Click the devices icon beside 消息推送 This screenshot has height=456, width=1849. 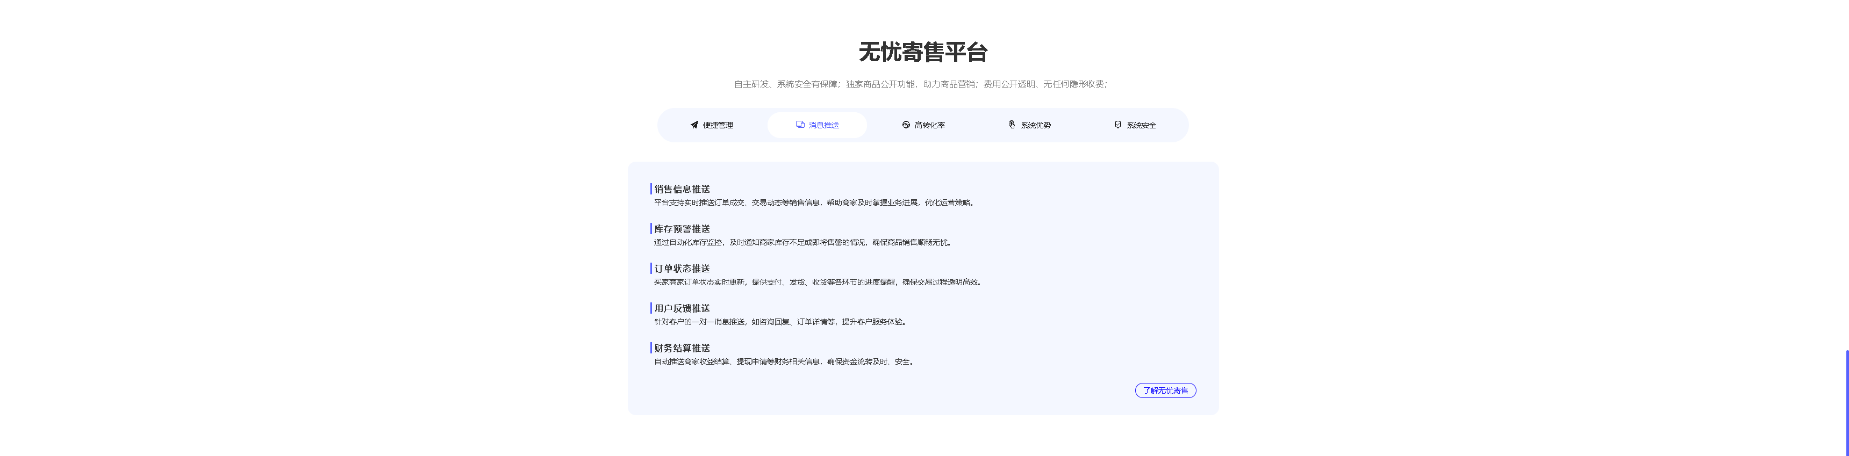tap(800, 125)
